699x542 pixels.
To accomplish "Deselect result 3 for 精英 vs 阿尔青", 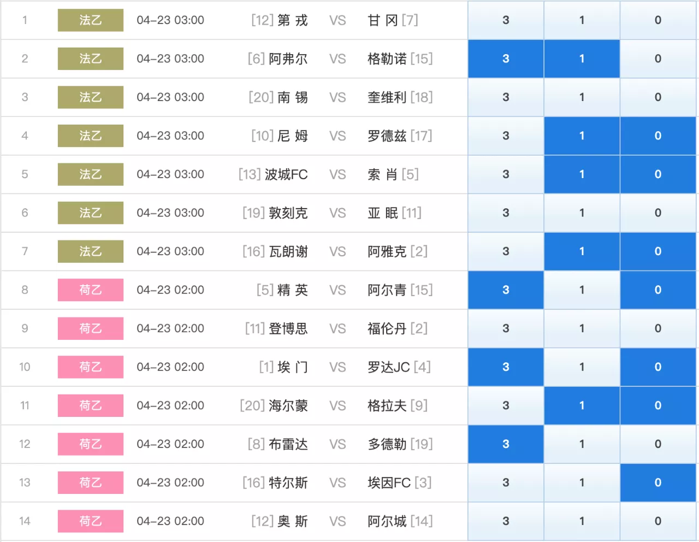I will pyautogui.click(x=506, y=290).
